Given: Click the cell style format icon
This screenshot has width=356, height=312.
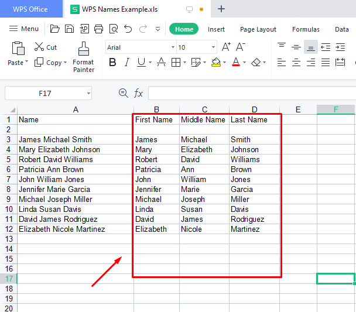Looking at the screenshot, I should [196, 62].
